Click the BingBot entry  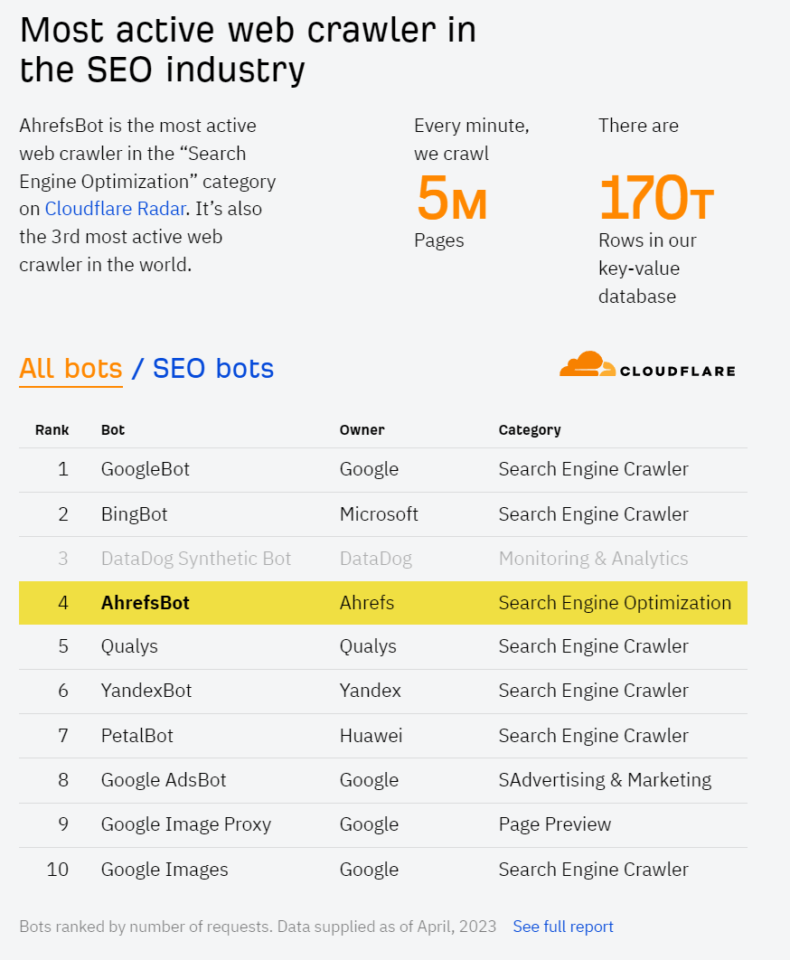134,514
